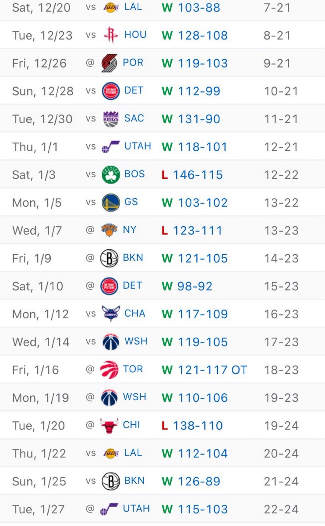
Task: Tap the Houston Rockets logo icon
Action: point(111,35)
